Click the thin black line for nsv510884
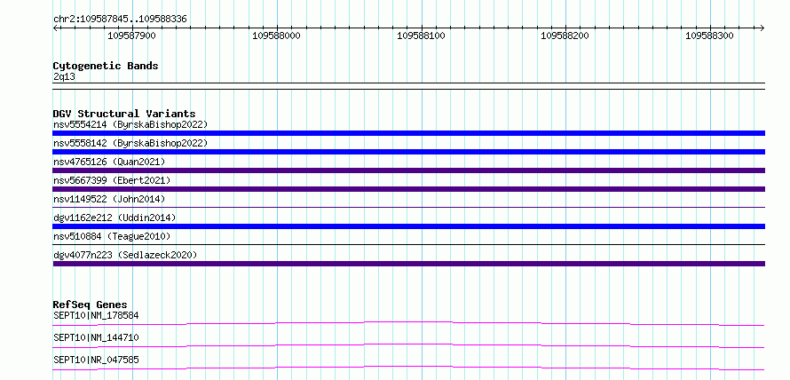 [408, 245]
